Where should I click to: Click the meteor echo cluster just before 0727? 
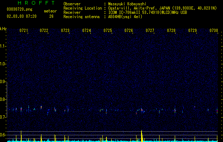coord(141,110)
